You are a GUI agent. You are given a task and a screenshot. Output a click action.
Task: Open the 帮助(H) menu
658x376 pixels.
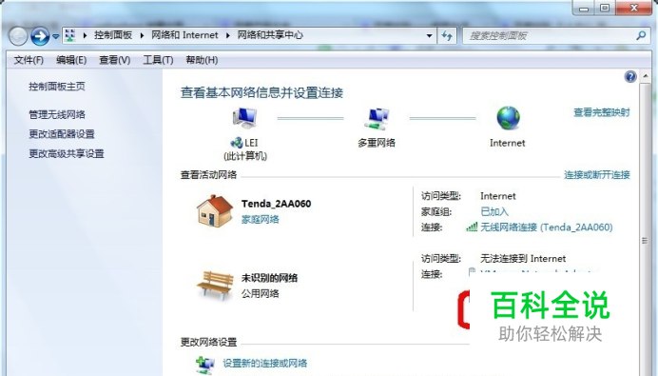pyautogui.click(x=202, y=60)
